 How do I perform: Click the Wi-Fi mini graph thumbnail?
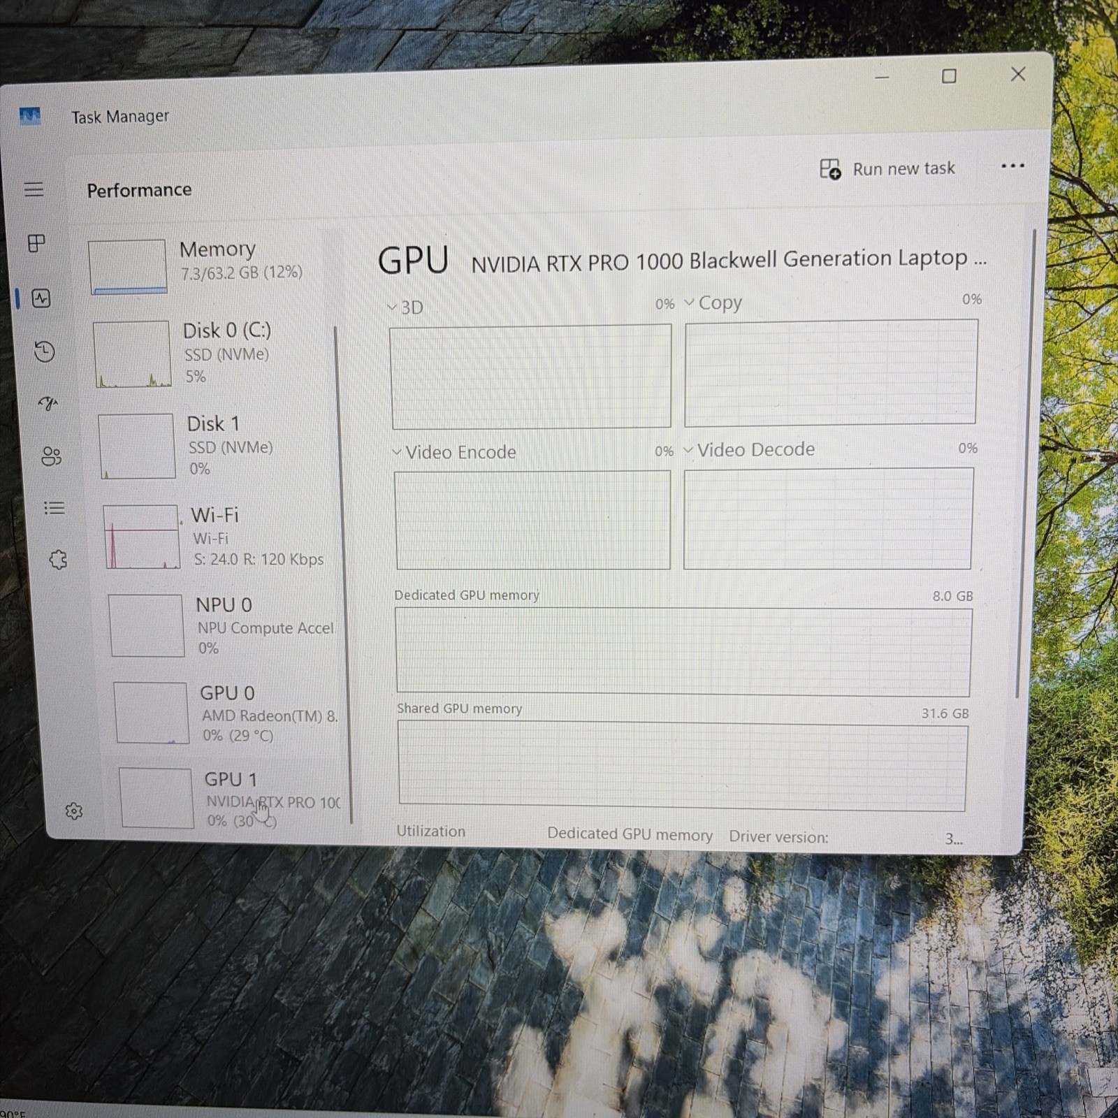[142, 537]
